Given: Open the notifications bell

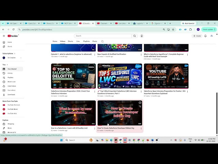Looking at the screenshot, I should click(x=205, y=36).
